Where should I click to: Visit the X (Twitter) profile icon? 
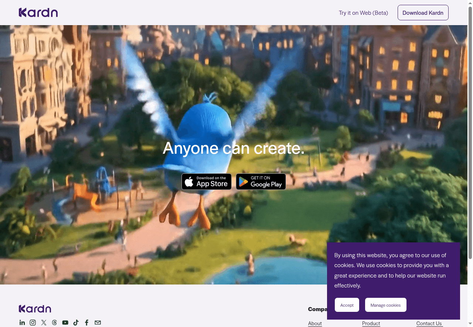click(x=44, y=323)
